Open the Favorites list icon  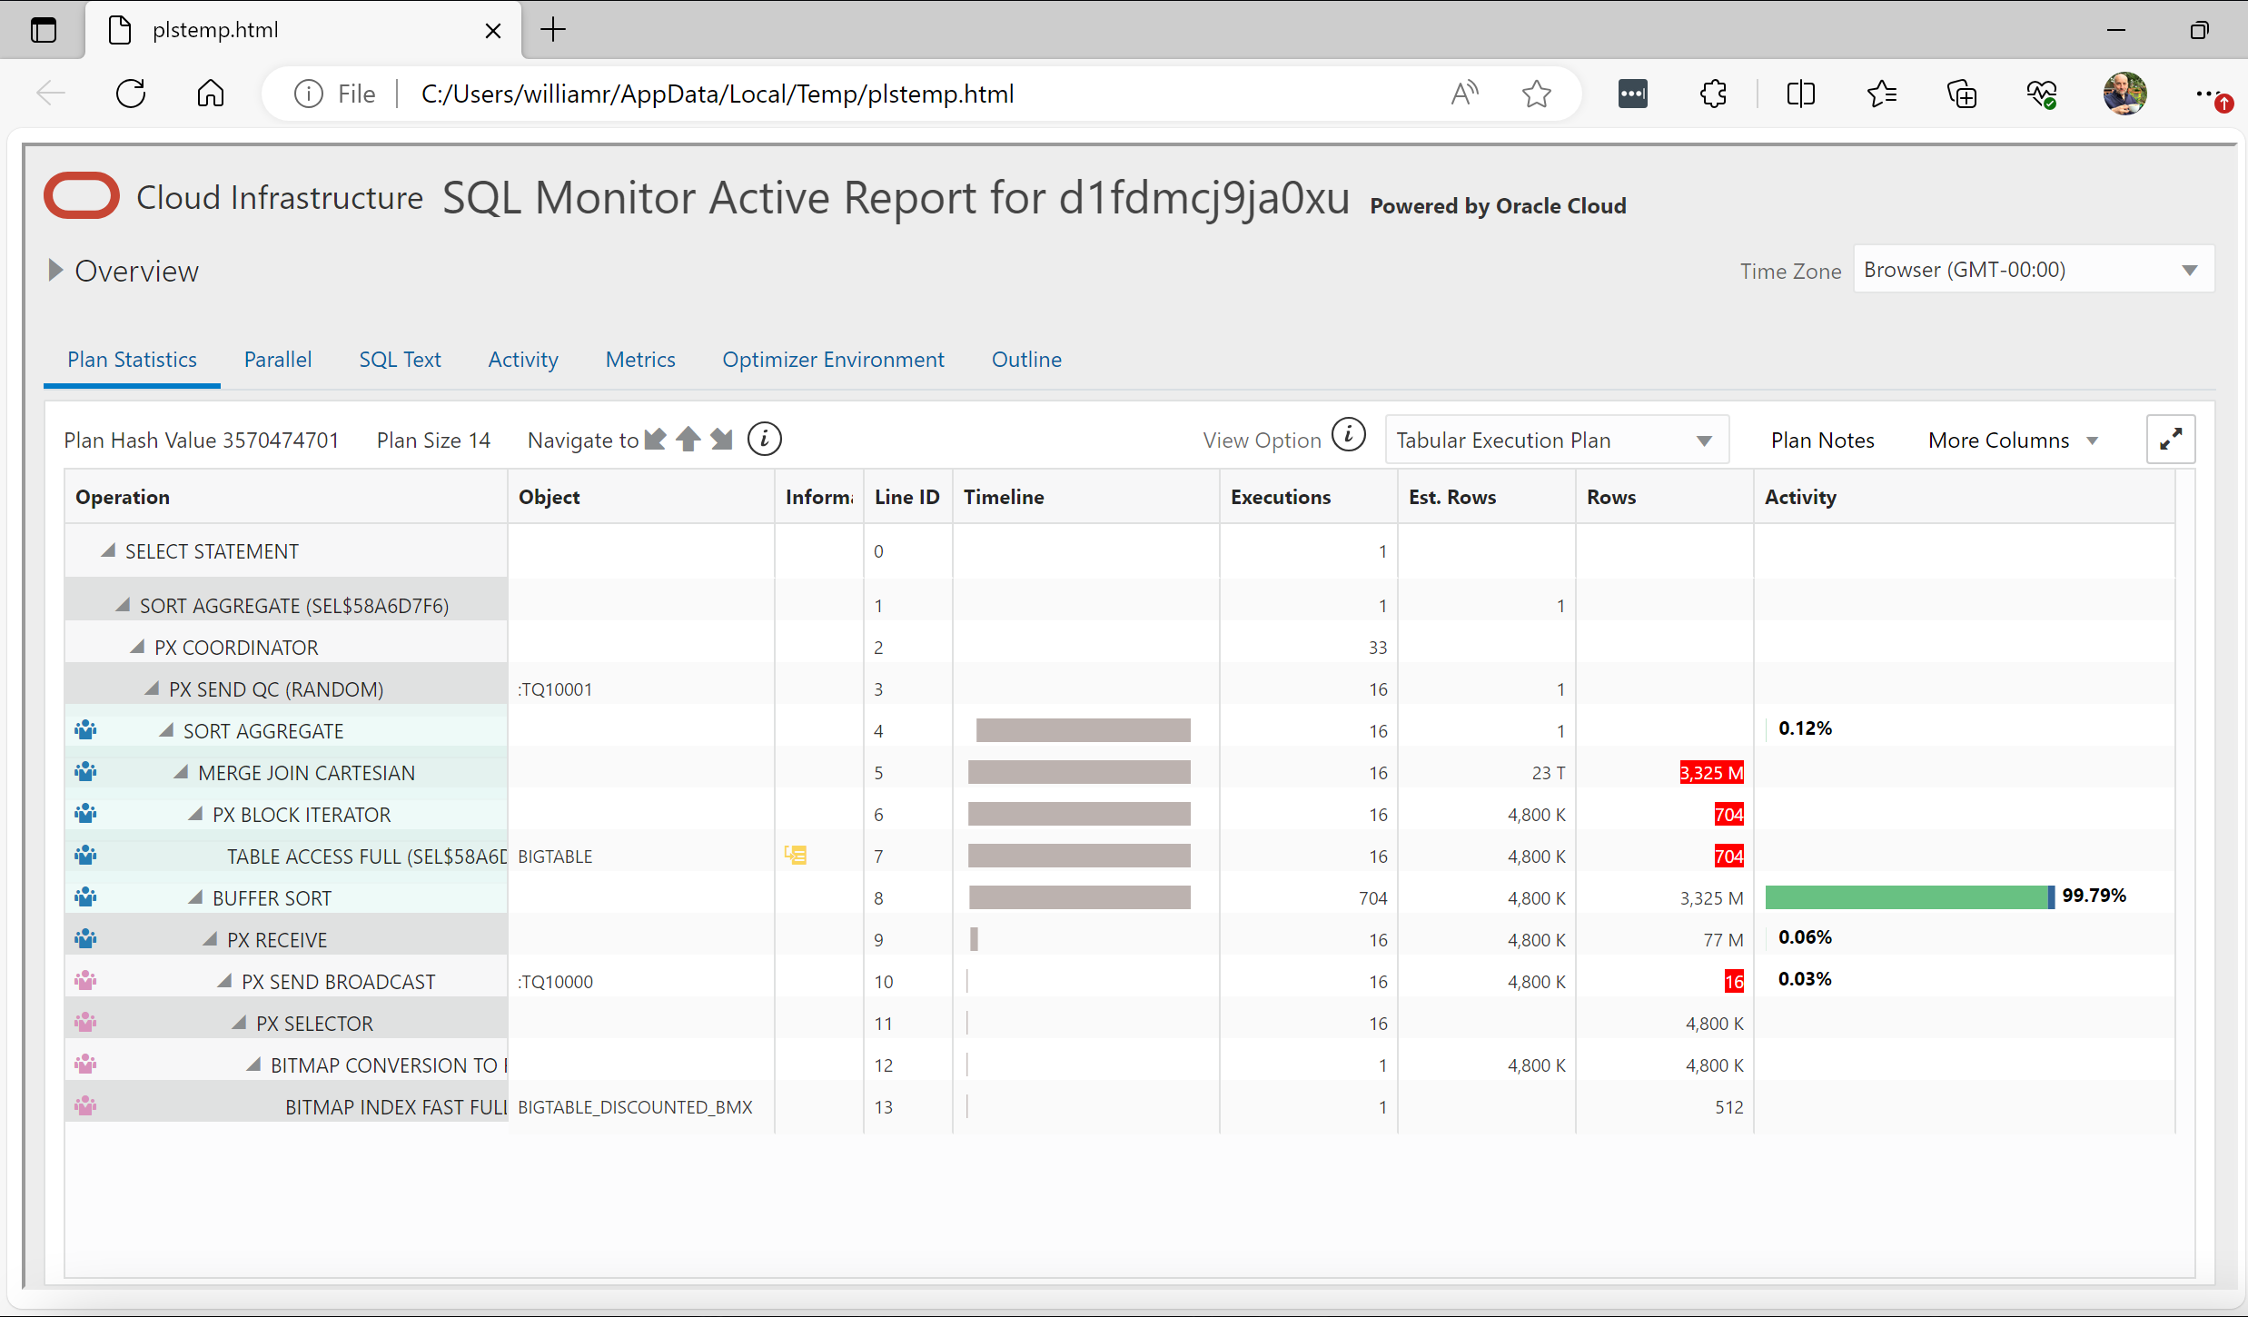(1881, 94)
